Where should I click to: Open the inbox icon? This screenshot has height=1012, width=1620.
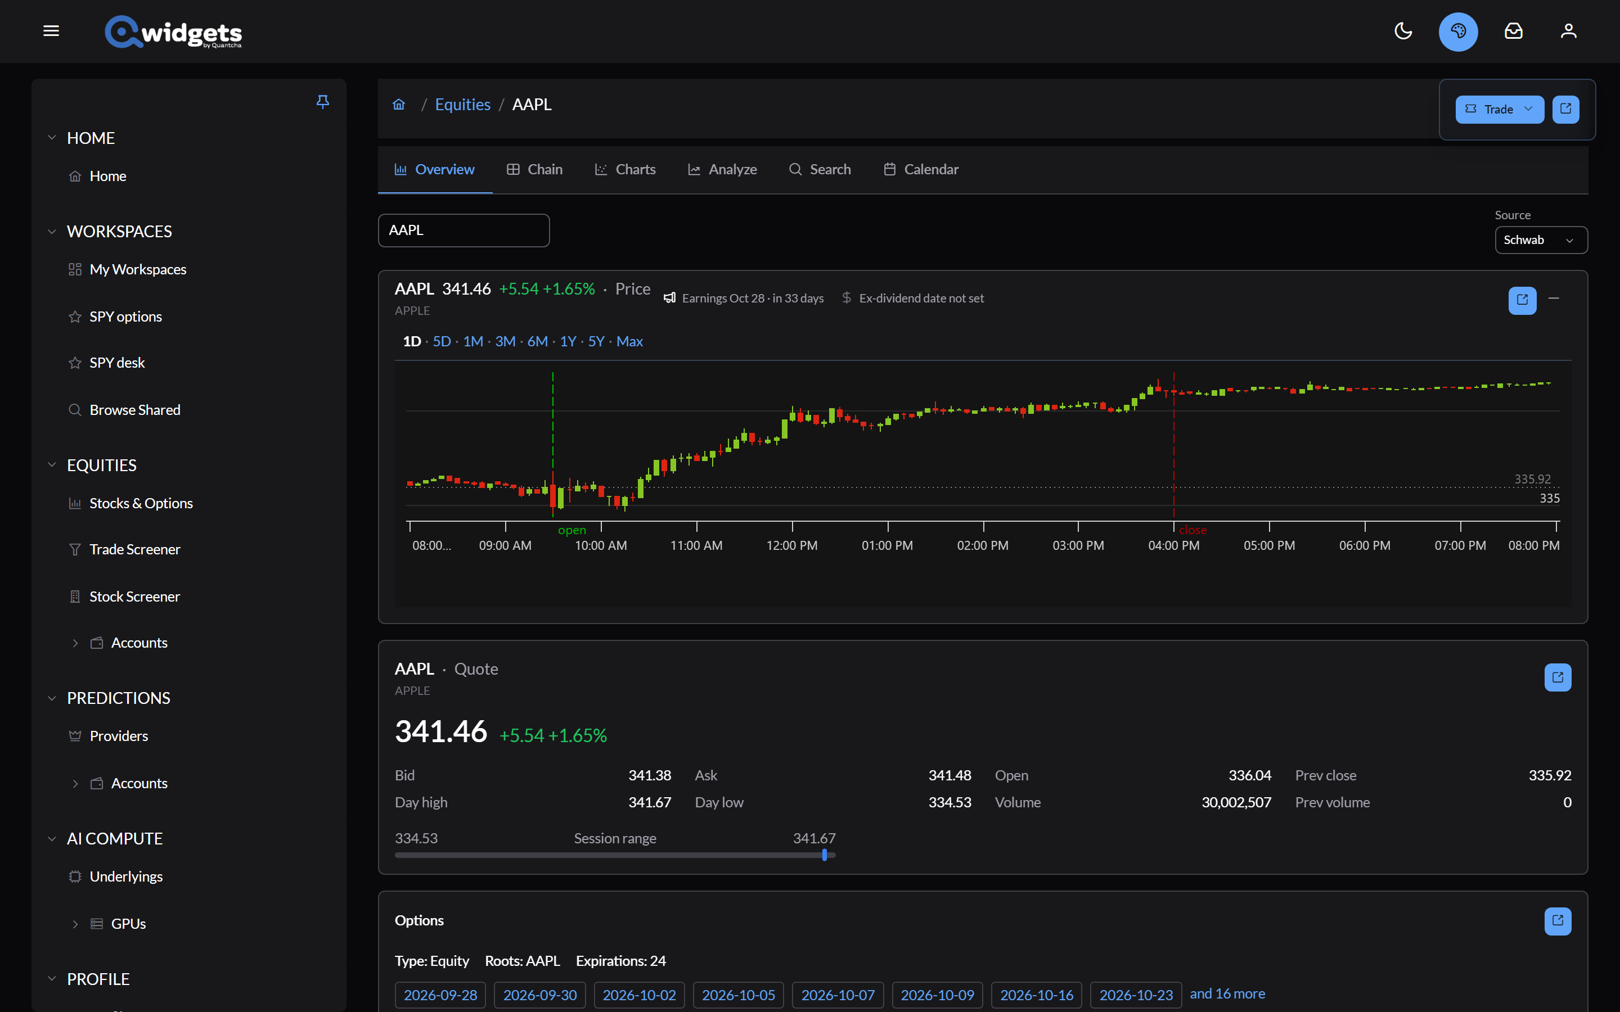click(x=1514, y=31)
